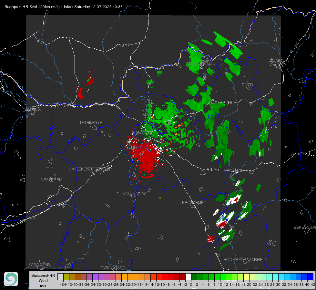Pick the darkest green swatch right of zero
This screenshot has height=290, width=316.
(x=194, y=276)
